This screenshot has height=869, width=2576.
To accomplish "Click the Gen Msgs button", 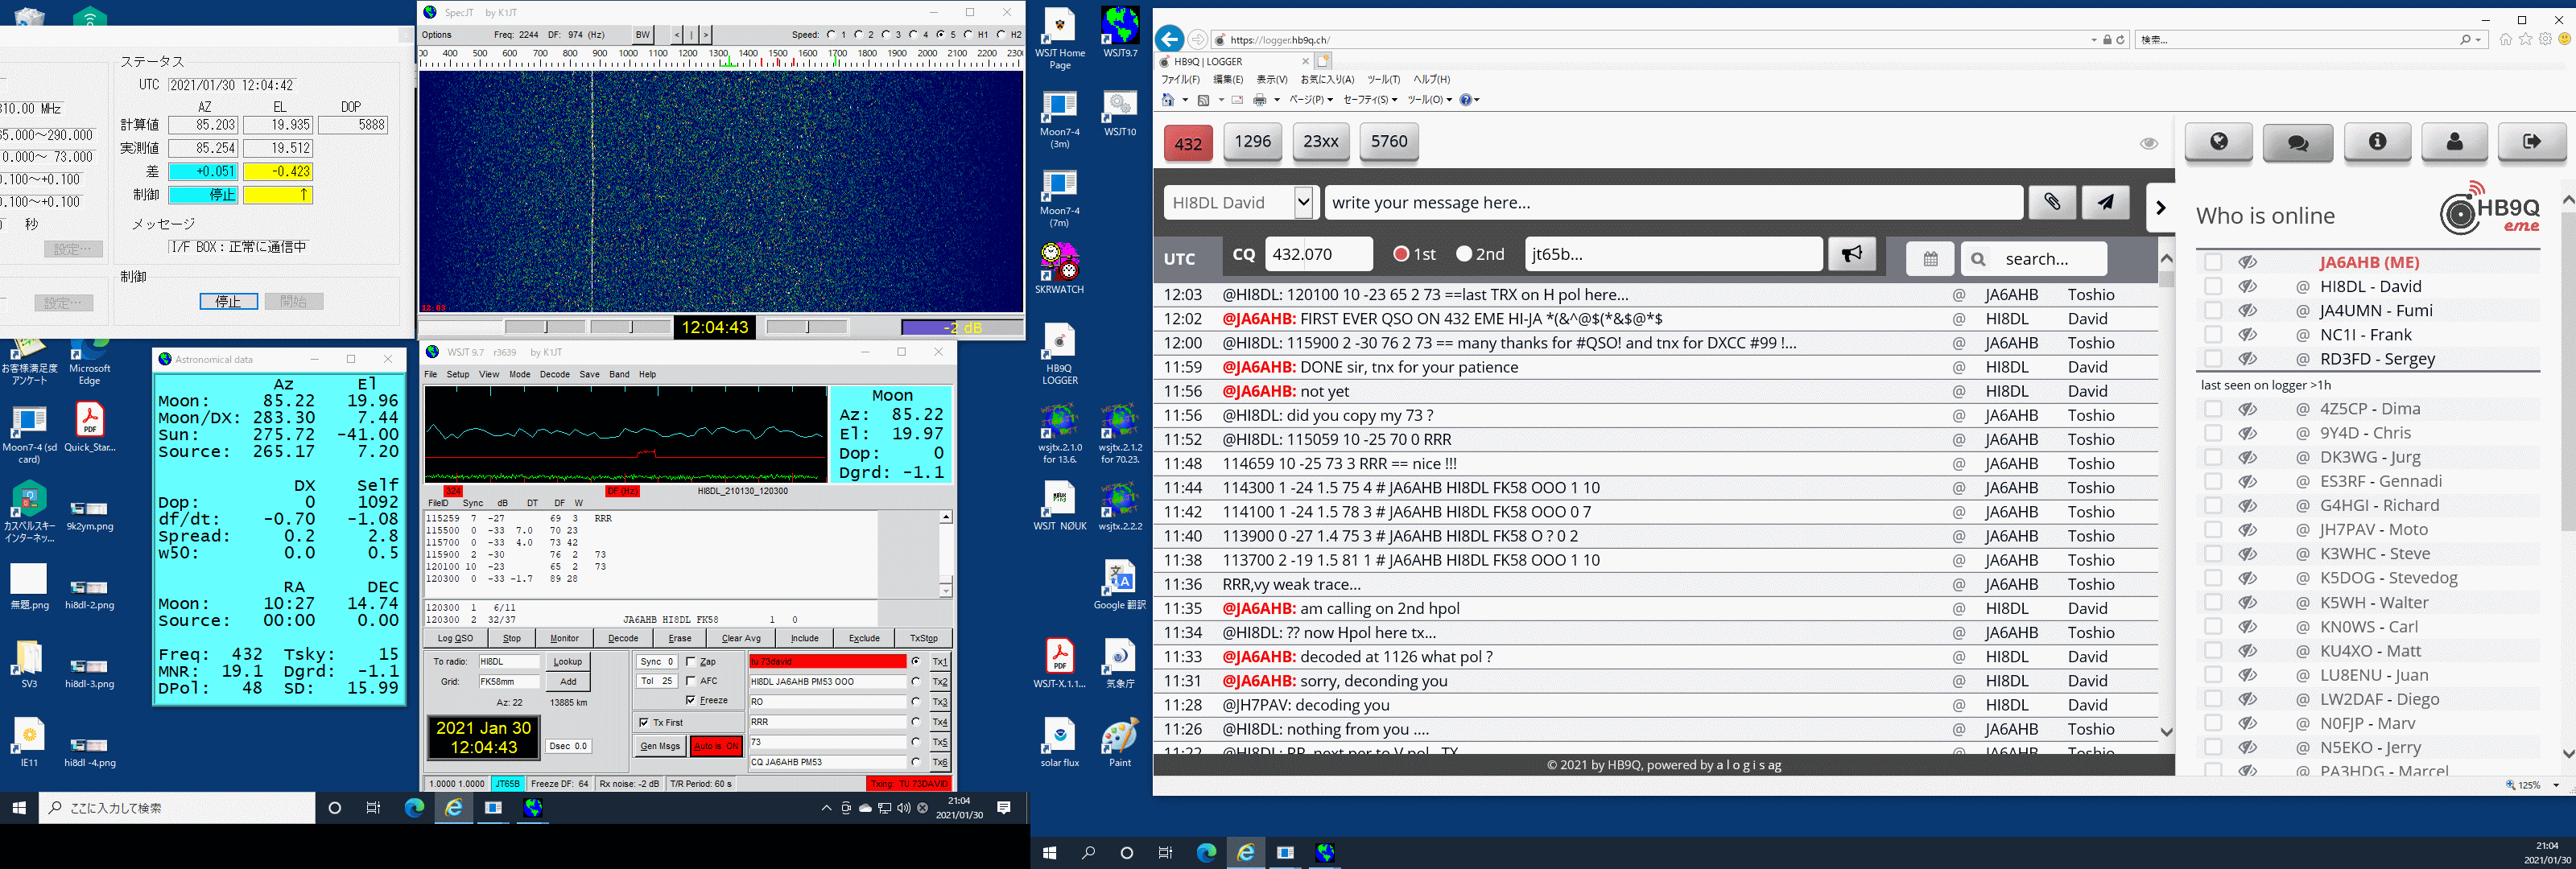I will (x=660, y=746).
